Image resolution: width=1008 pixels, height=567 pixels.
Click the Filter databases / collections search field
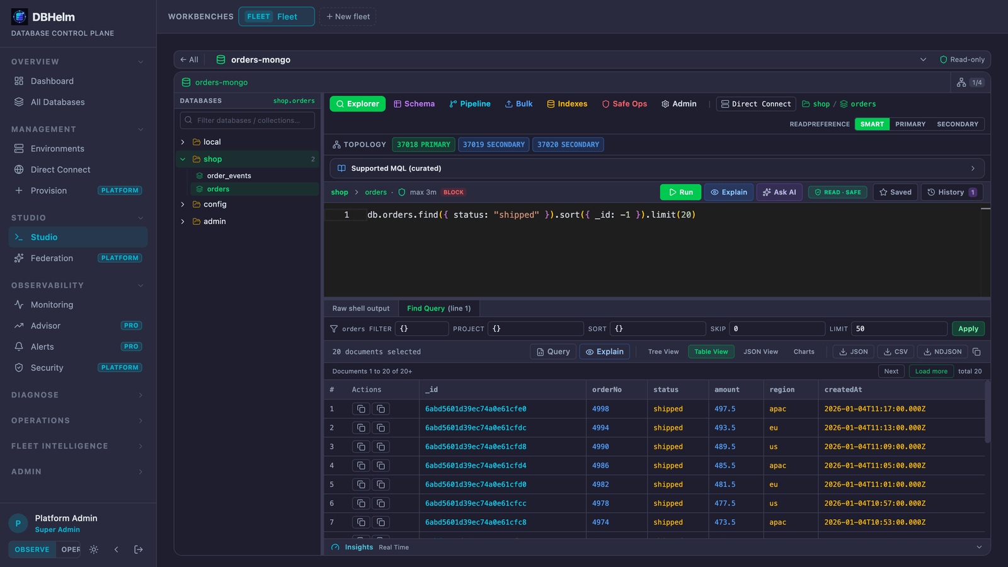pyautogui.click(x=248, y=120)
